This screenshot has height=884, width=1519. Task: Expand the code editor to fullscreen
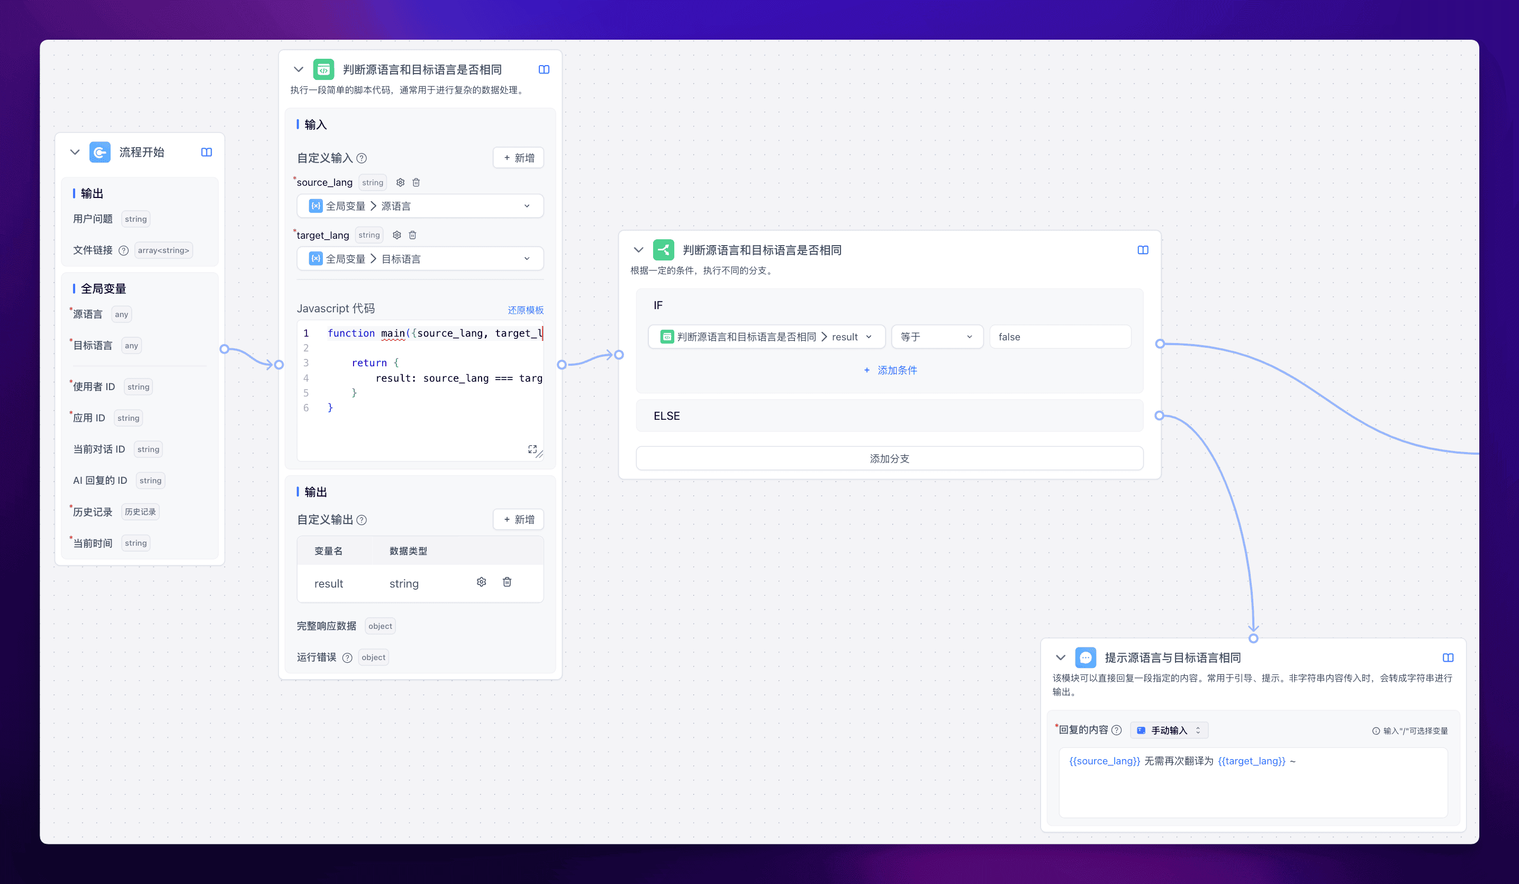point(532,449)
